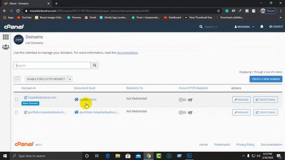Sort by Domain column header

[x=28, y=88]
